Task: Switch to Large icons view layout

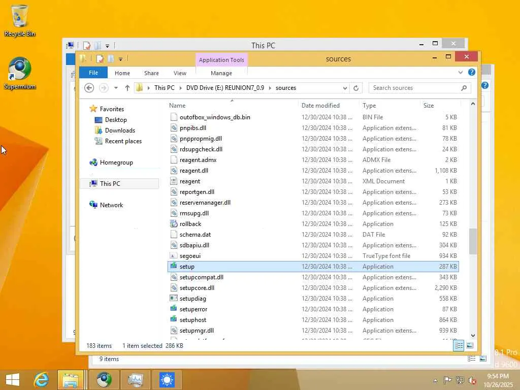Action: coord(470,345)
